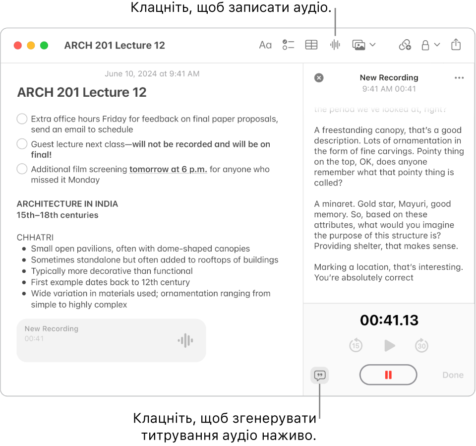This screenshot has width=476, height=446.
Task: Click the red close window button
Action: pyautogui.click(x=18, y=45)
